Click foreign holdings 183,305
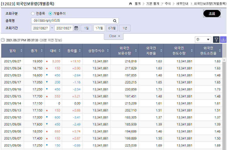Screen dimensions: 227x150 (x=131, y=117)
